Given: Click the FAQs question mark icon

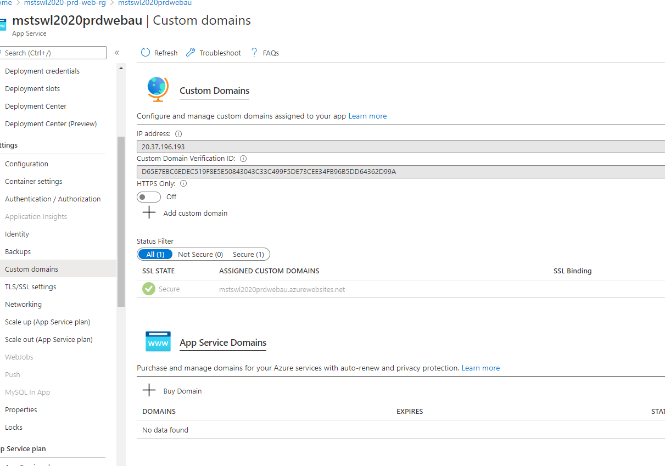Looking at the screenshot, I should click(254, 53).
